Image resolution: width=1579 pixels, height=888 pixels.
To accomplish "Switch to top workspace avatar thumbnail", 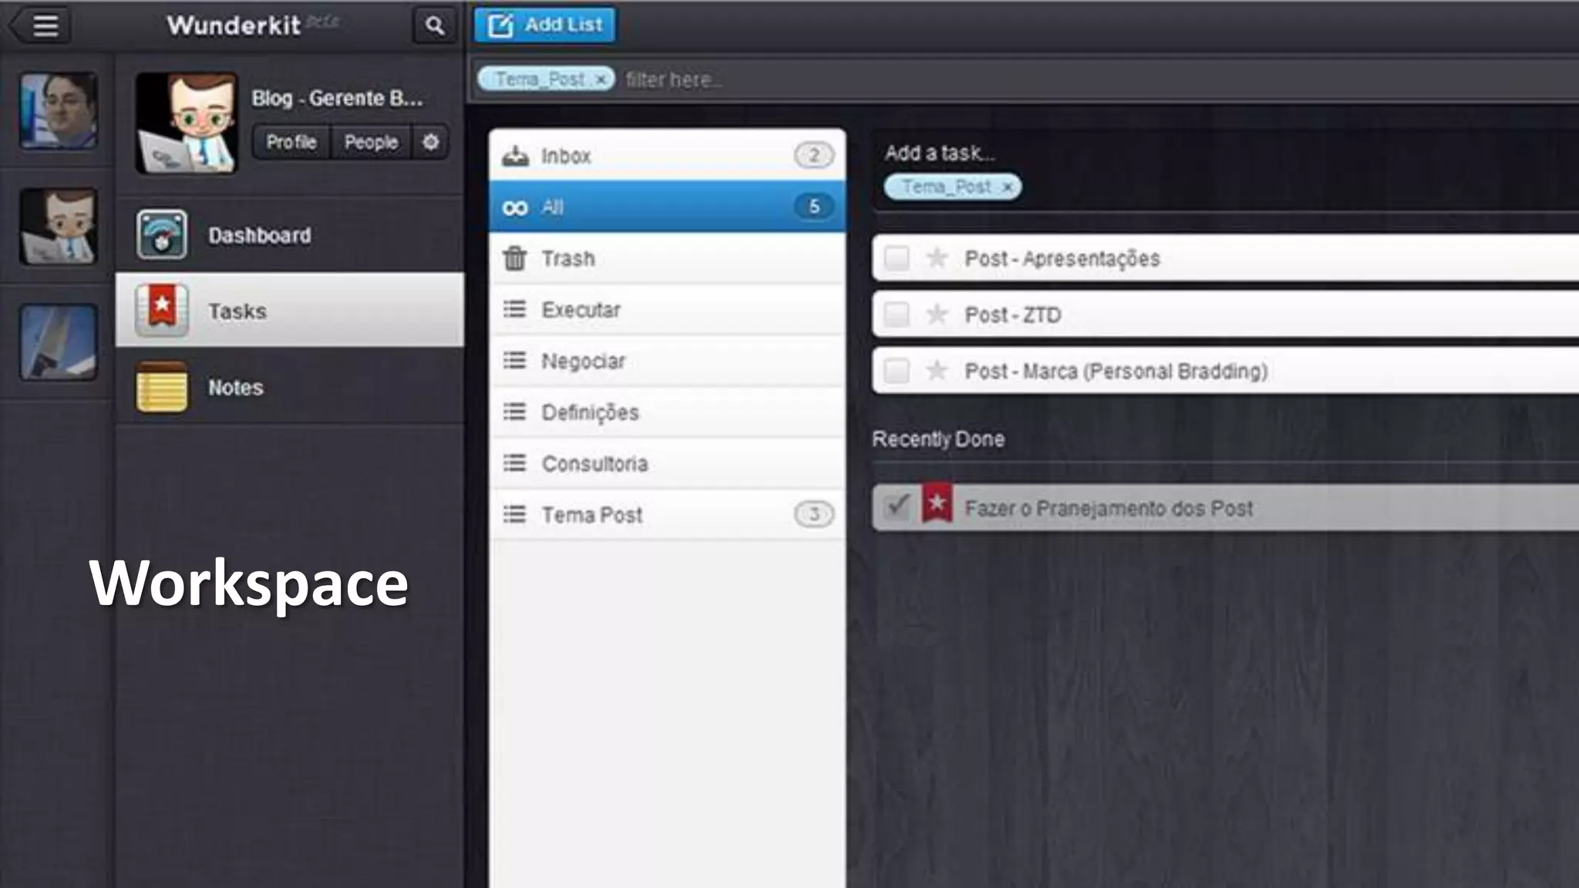I will [59, 110].
